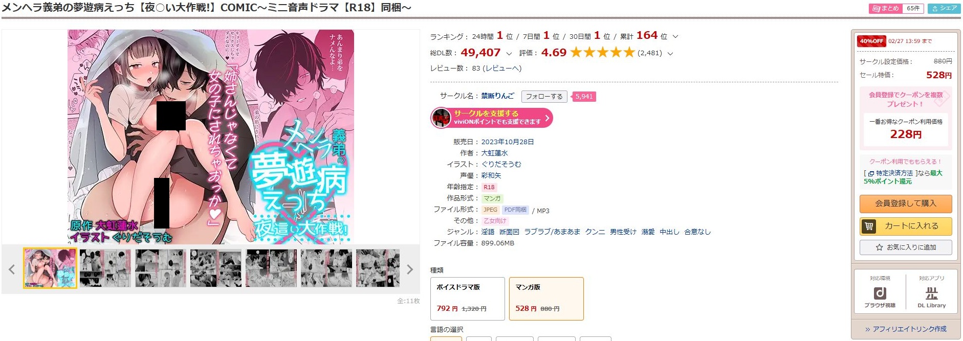This screenshot has height=341, width=963.
Task: Click the 会員登録して購入 button
Action: (906, 203)
